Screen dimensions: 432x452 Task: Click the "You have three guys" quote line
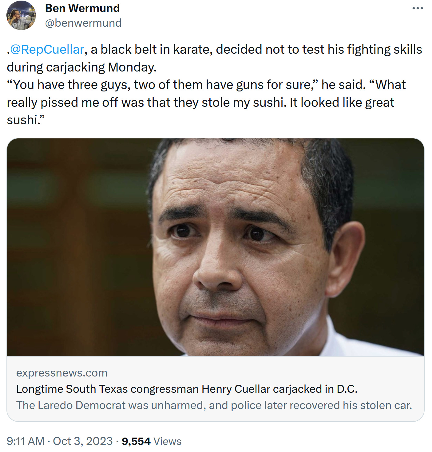click(206, 85)
